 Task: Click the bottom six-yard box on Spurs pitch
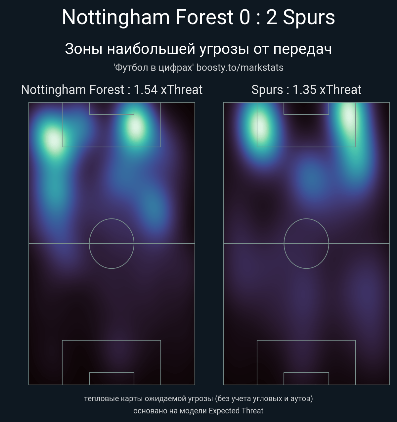pyautogui.click(x=306, y=379)
